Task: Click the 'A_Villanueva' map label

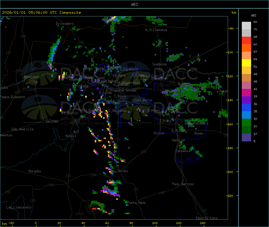Action: [156, 30]
